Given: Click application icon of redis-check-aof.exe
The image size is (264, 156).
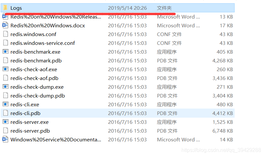Looking at the screenshot, I should click(x=6, y=69).
